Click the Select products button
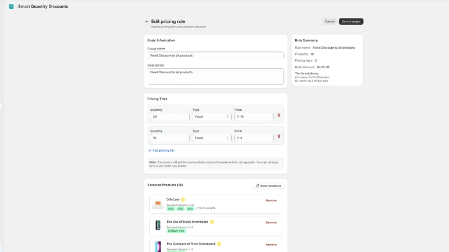 pos(269,186)
